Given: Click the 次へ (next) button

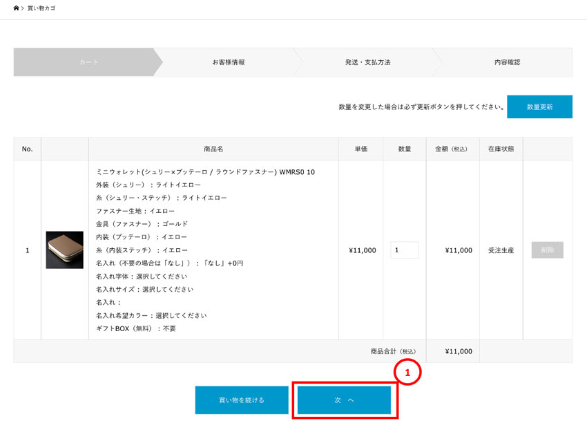Looking at the screenshot, I should click(345, 400).
